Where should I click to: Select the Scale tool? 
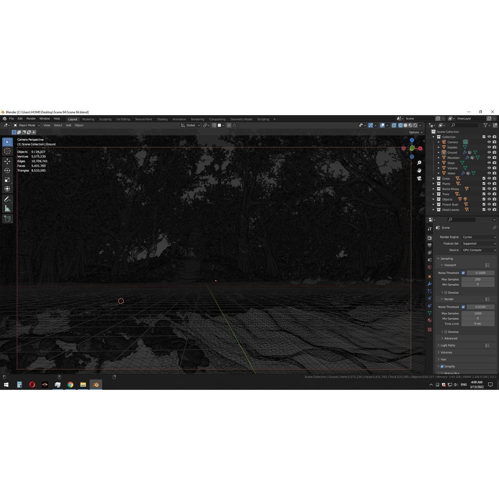click(x=7, y=180)
